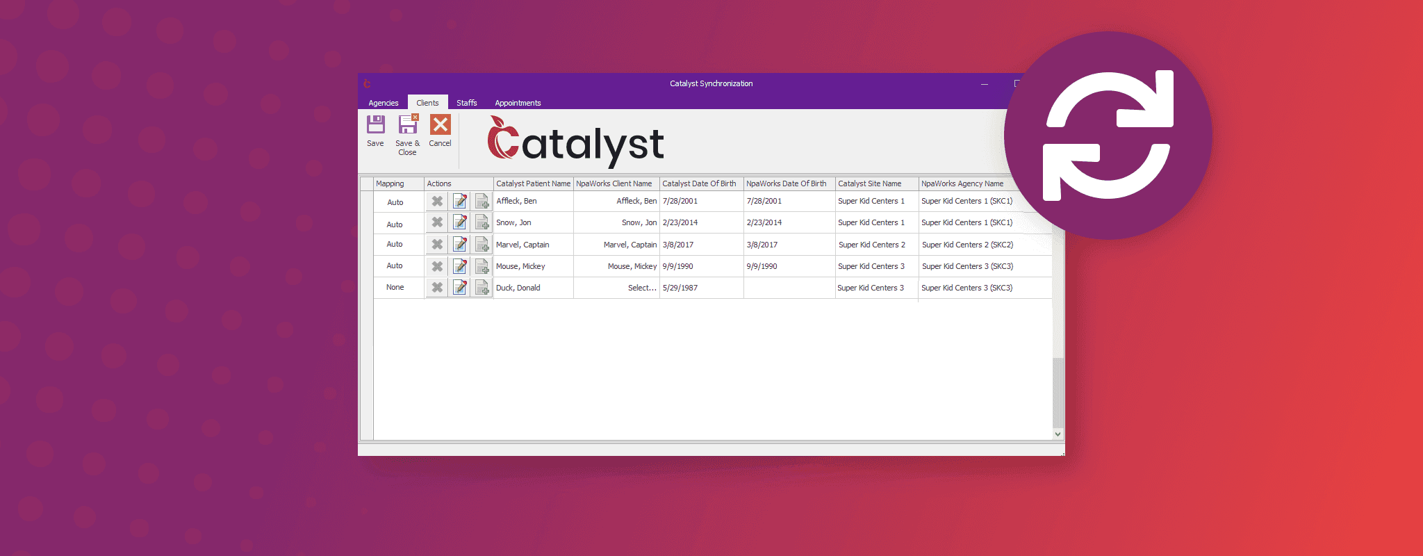Open the Agencies tab

(384, 103)
